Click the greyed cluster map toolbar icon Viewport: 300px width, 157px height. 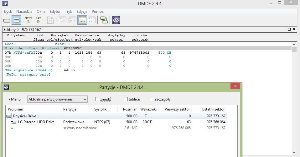pyautogui.click(x=50, y=20)
